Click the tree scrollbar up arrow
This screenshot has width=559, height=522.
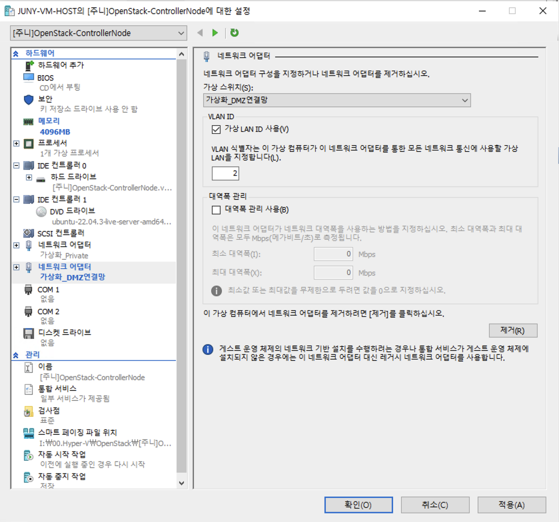click(x=181, y=54)
